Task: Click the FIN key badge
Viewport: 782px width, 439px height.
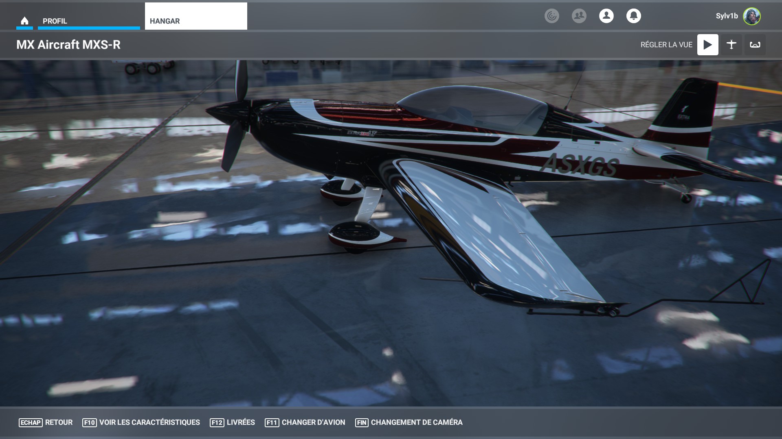Action: [362, 423]
